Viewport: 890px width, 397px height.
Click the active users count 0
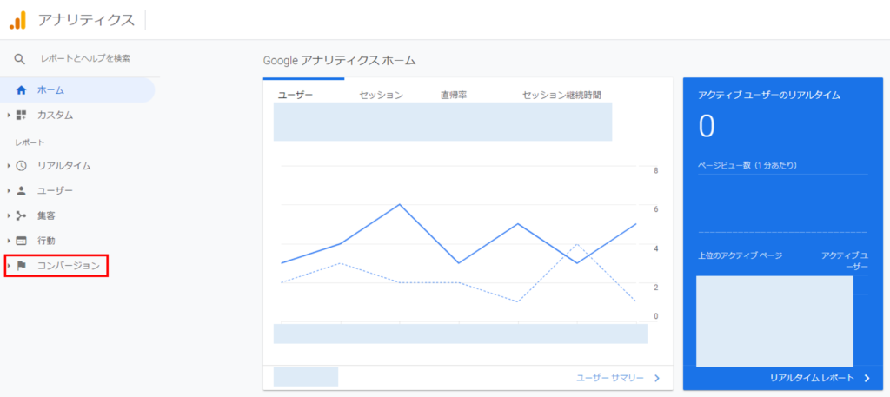(707, 126)
